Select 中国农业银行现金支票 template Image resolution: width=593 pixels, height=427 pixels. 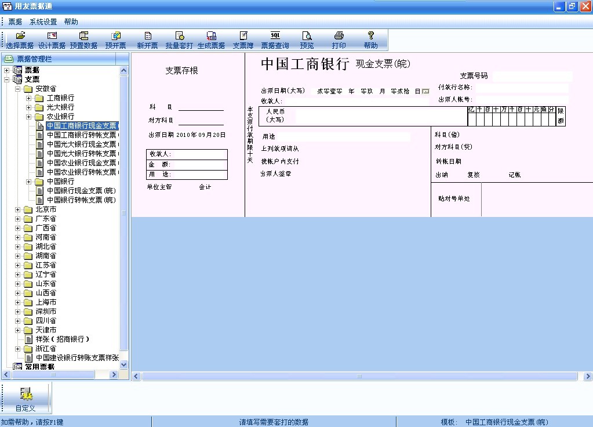click(82, 163)
